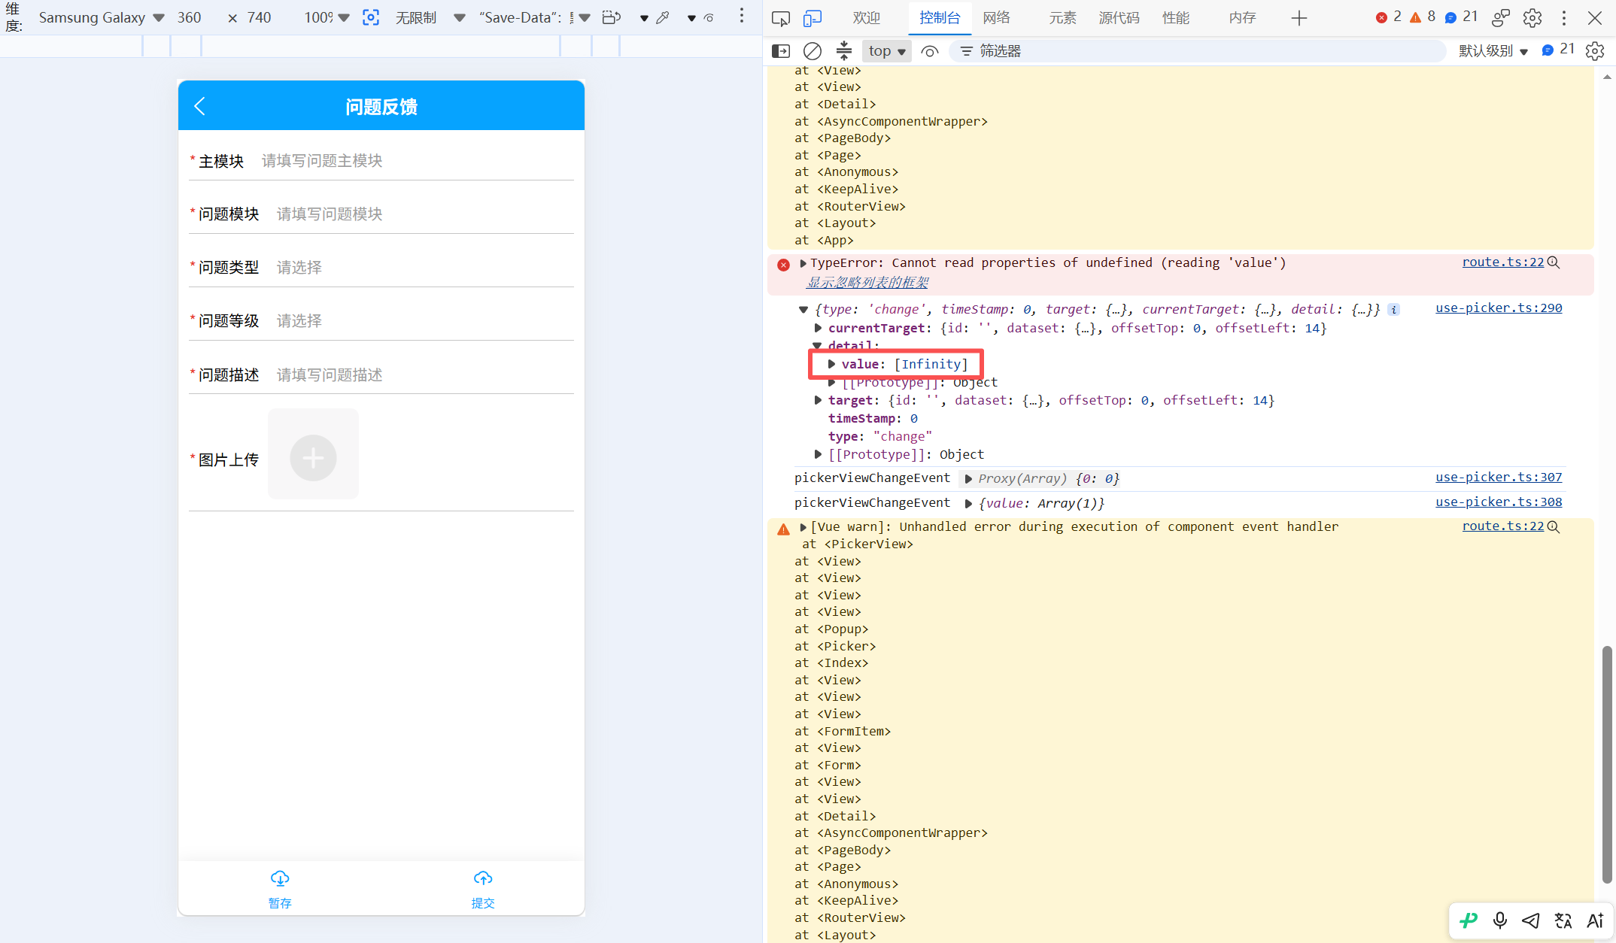
Task: Open the use-picker.ts:308 source link
Action: click(1499, 502)
